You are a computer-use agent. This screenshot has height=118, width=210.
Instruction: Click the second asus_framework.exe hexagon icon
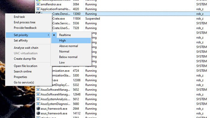tap(38, 113)
